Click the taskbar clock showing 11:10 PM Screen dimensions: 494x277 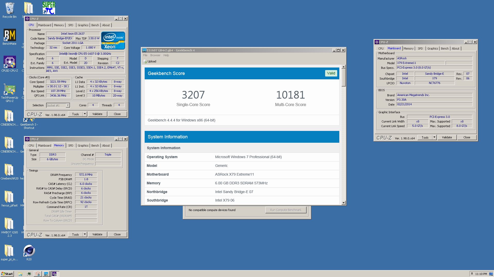pos(481,274)
